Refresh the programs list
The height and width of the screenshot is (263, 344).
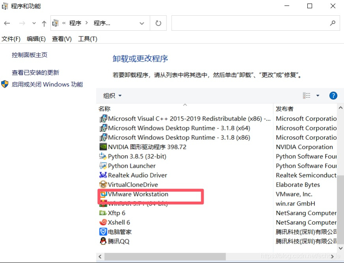[158, 23]
